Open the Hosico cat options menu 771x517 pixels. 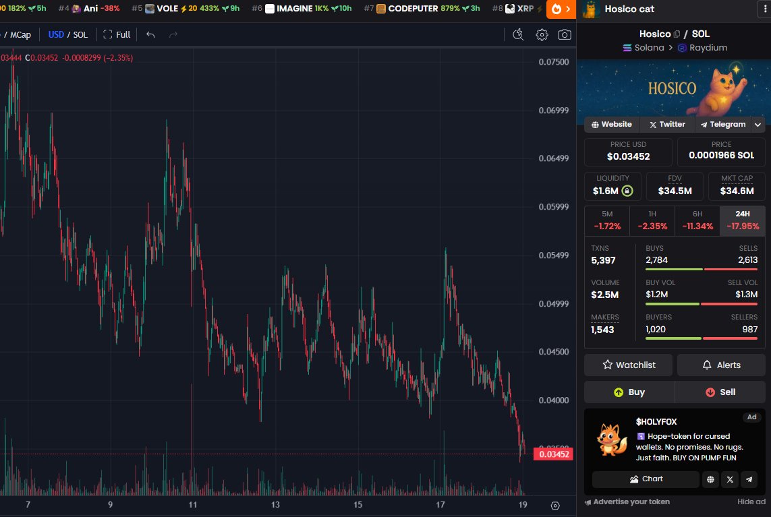click(765, 9)
